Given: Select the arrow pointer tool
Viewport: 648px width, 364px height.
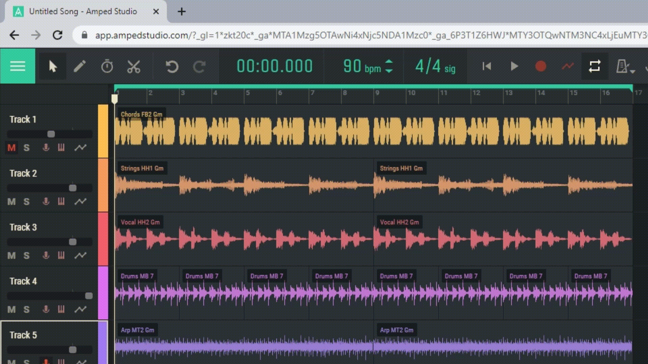Looking at the screenshot, I should [x=53, y=66].
